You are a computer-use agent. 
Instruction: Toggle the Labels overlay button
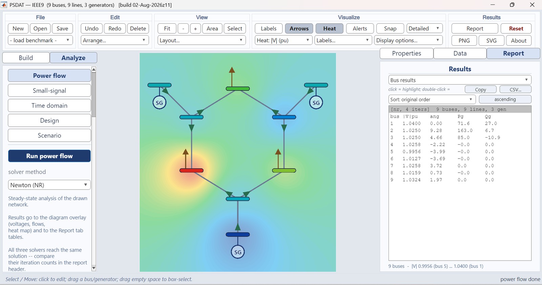coord(269,28)
